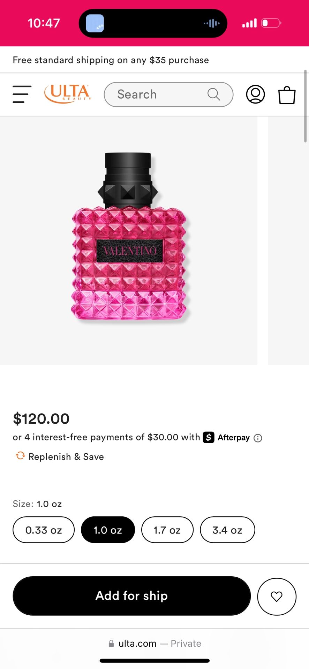Open the shopping bag icon

[x=286, y=95]
